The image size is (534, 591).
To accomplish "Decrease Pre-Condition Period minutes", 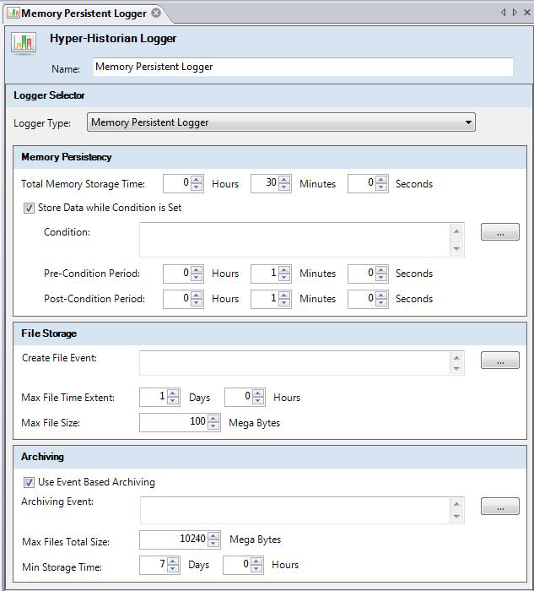I will click(x=284, y=278).
